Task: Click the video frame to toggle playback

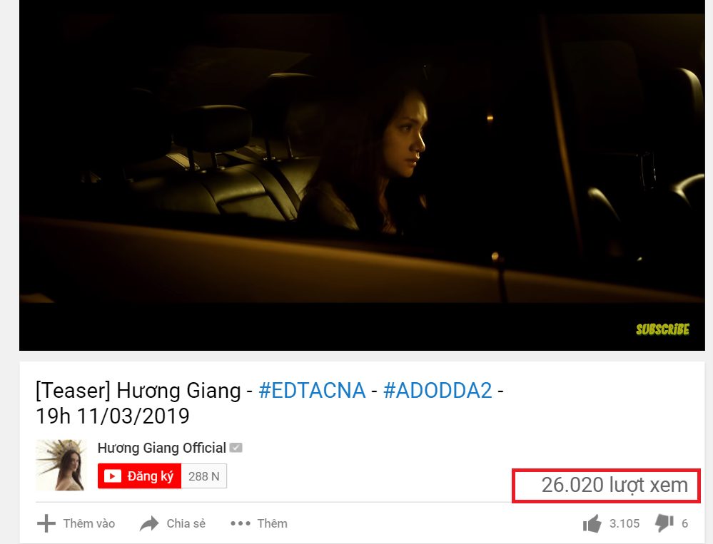Action: click(x=362, y=175)
